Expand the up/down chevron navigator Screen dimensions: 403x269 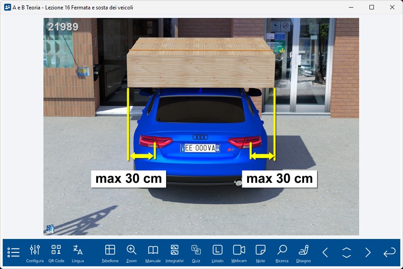tap(347, 252)
